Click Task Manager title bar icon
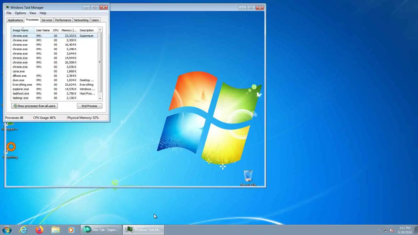Screen dimensions: 418x235 pyautogui.click(x=7, y=7)
